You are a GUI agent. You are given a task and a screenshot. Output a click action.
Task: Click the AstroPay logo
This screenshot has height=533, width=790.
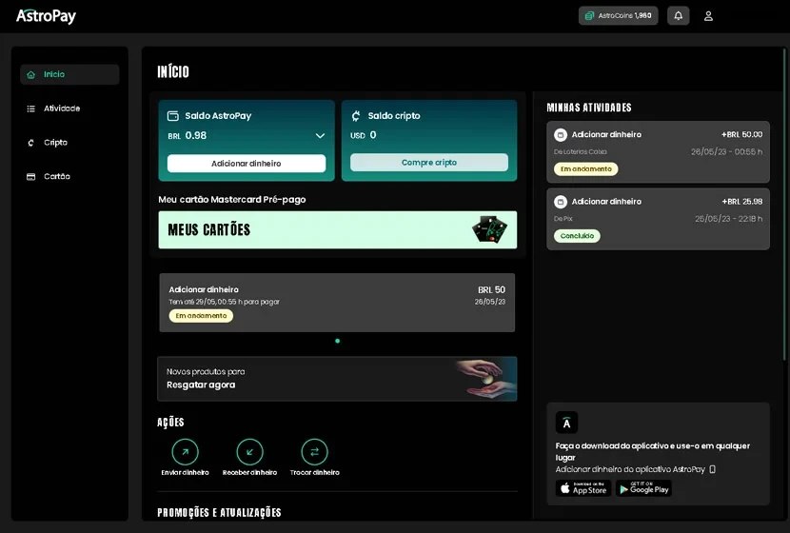(46, 16)
